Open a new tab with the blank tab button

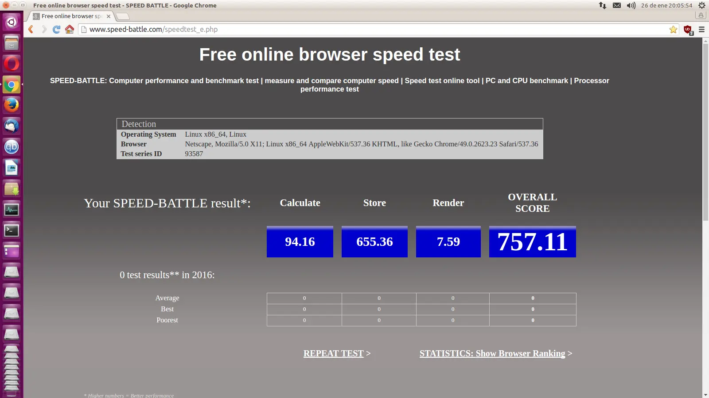click(x=123, y=16)
